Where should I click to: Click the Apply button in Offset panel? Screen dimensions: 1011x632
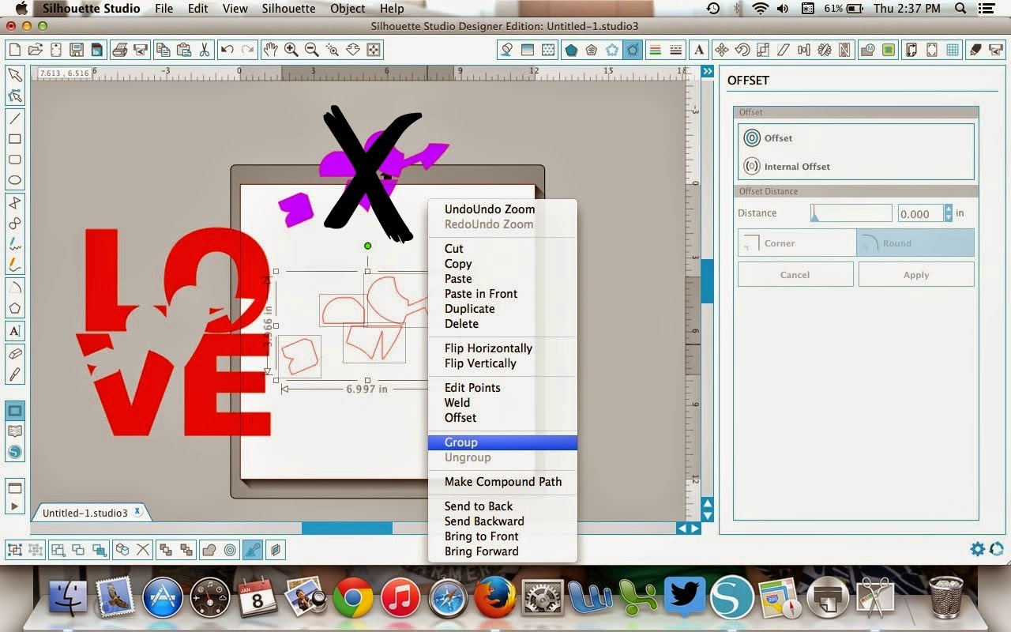click(x=916, y=274)
